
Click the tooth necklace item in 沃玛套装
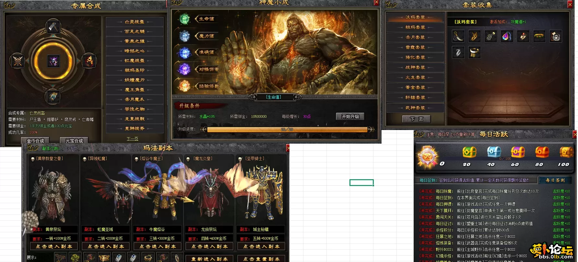pos(458,36)
